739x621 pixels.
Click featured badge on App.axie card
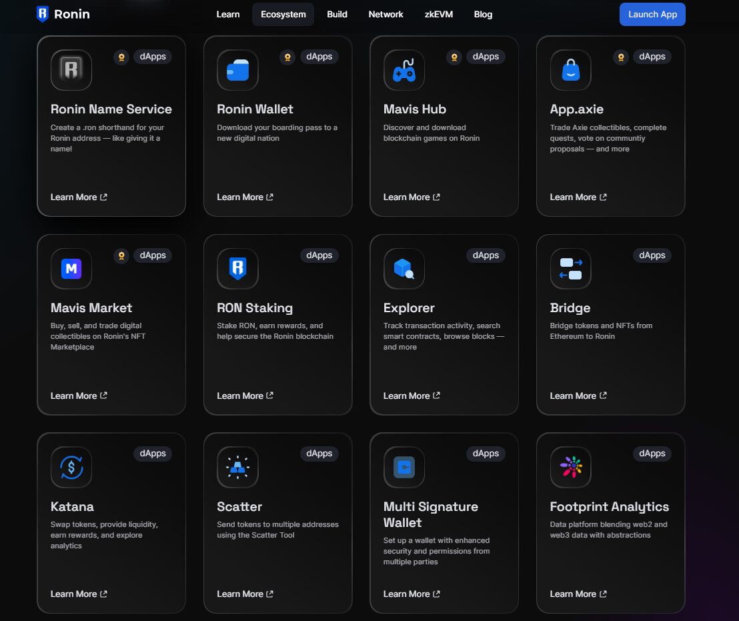621,57
